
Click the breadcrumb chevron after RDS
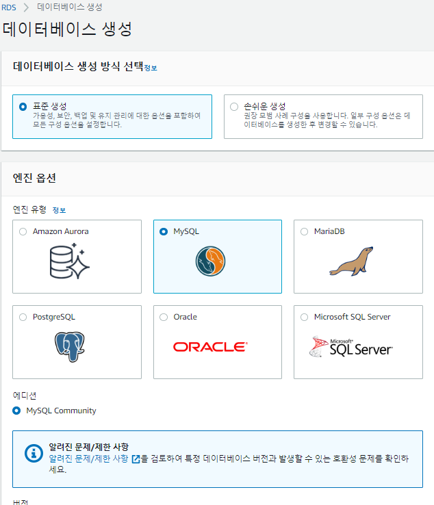[x=26, y=7]
